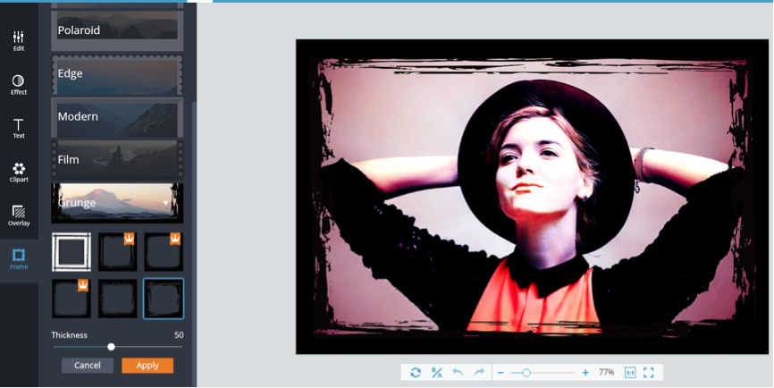Redo the last action

[479, 373]
